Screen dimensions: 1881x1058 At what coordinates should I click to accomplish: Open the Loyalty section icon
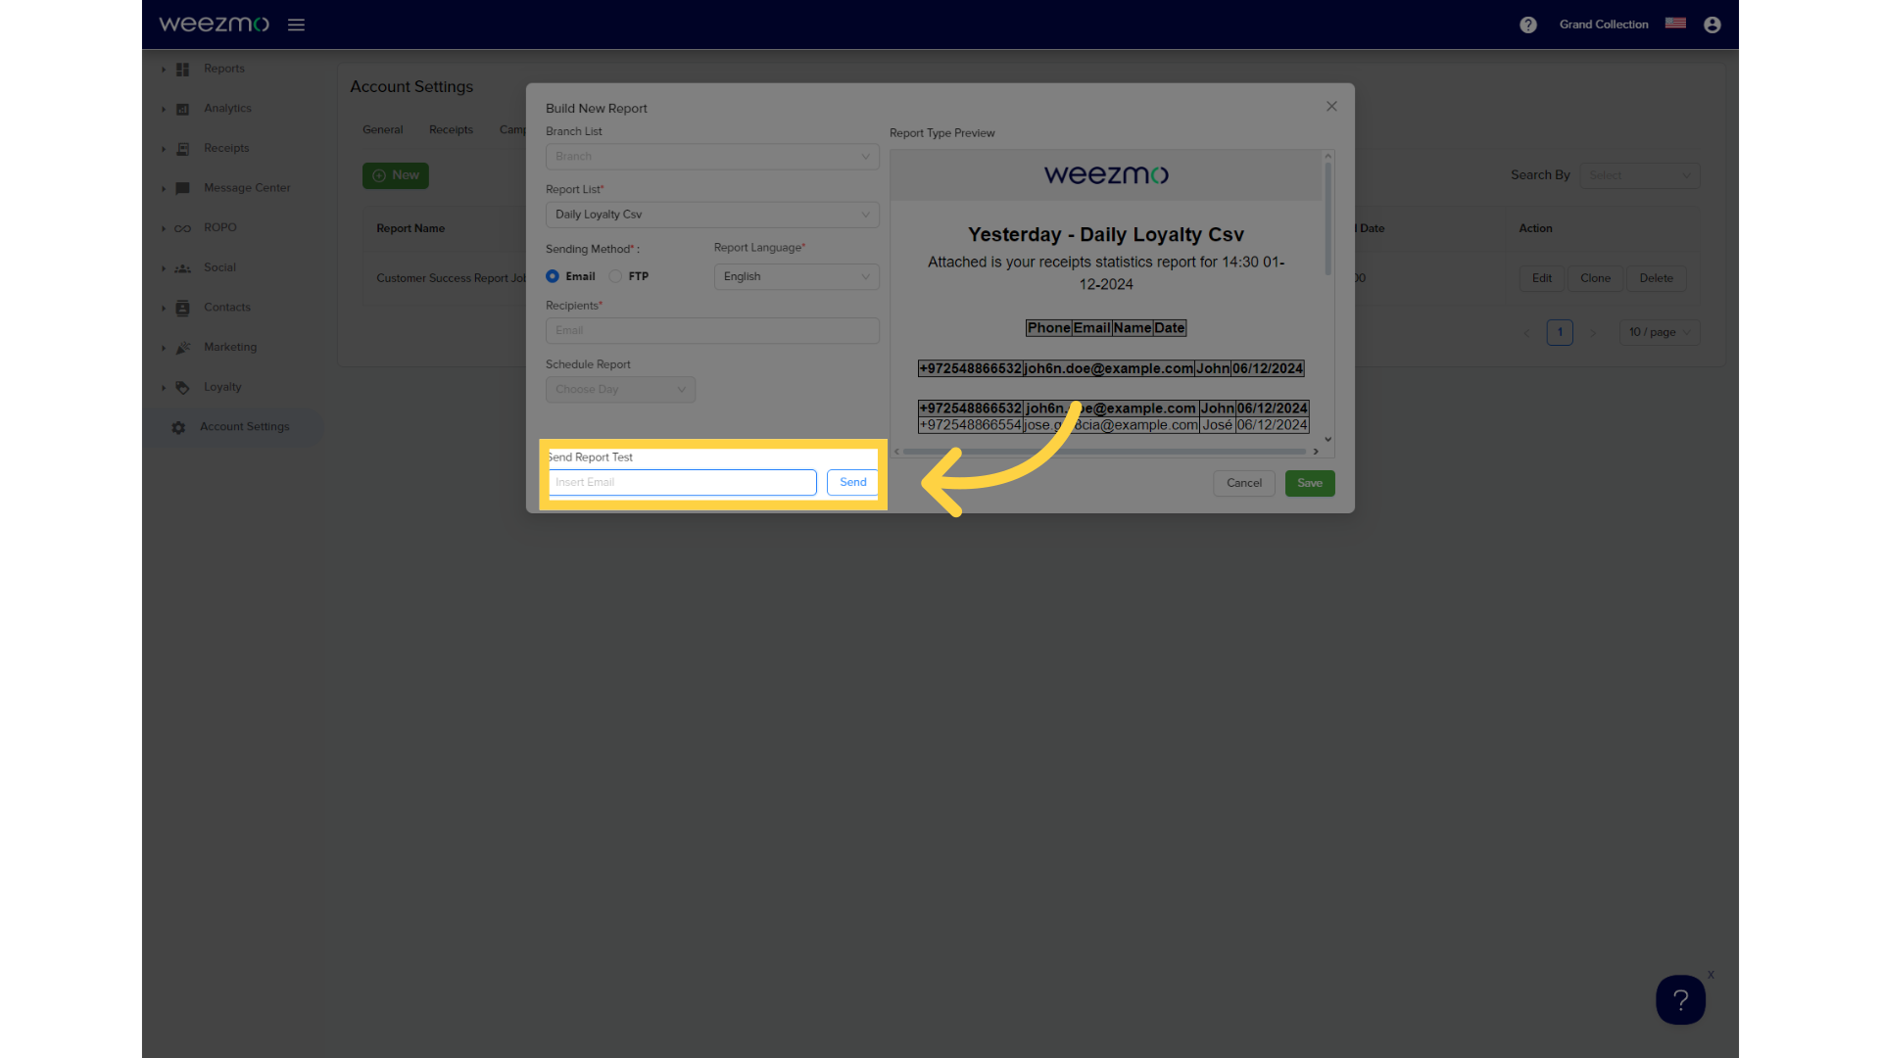tap(182, 386)
